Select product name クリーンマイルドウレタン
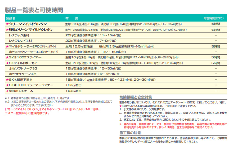The height and width of the screenshot is (147, 232). [28, 24]
